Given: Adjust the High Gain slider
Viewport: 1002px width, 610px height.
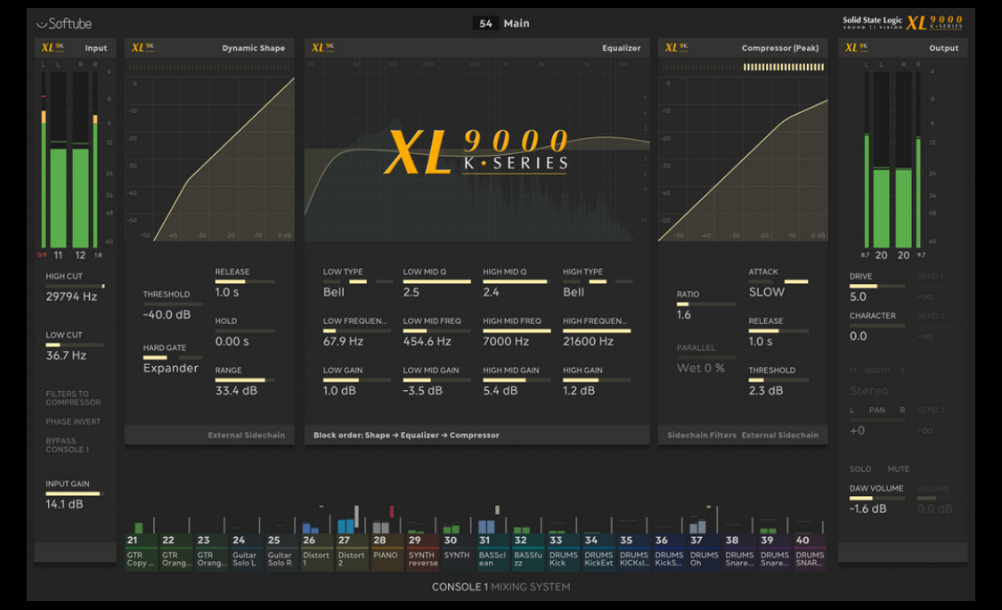Looking at the screenshot, I should pos(597,380).
